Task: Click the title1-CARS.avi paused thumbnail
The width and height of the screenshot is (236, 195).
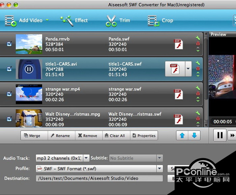Action: point(29,69)
